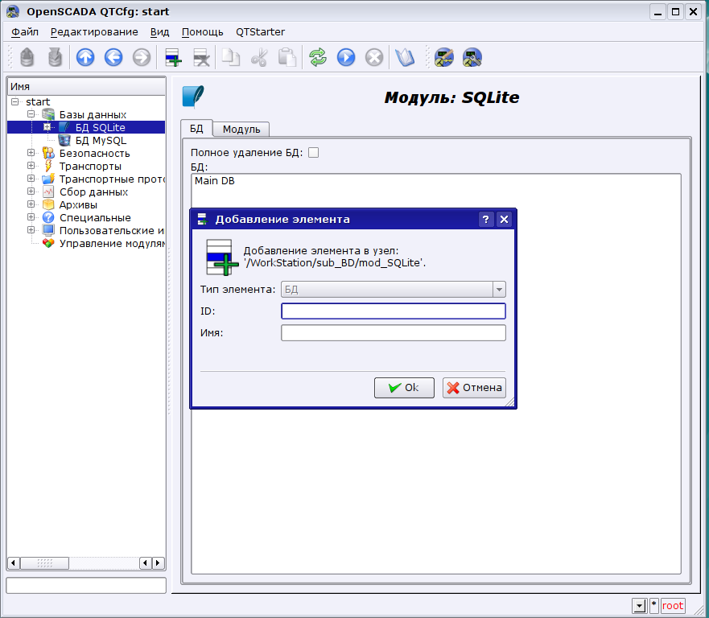Switch to the Модуль tab
The width and height of the screenshot is (709, 618).
(x=241, y=129)
